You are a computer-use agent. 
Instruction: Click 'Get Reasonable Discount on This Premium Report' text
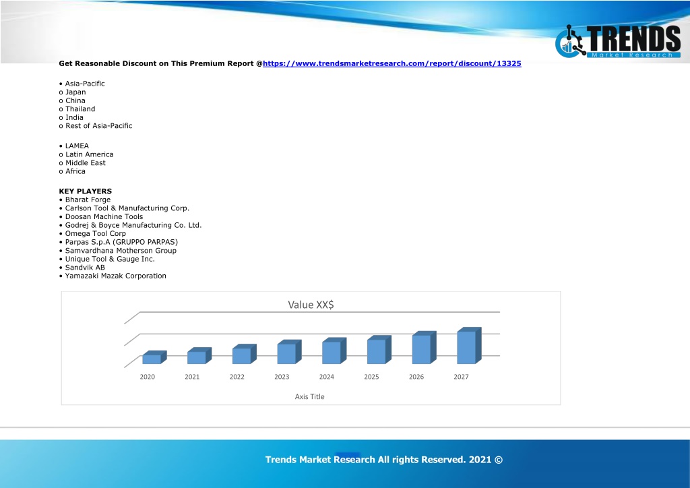tap(158, 63)
